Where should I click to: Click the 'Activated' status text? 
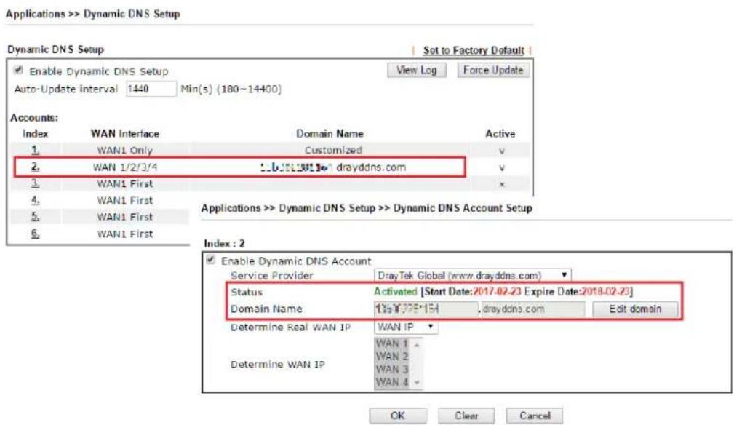pyautogui.click(x=396, y=292)
